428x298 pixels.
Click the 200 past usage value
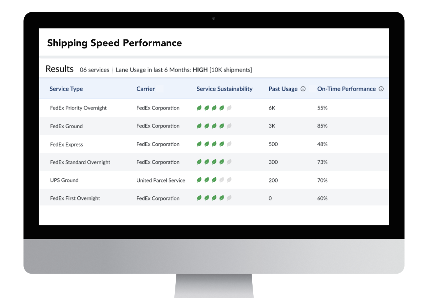coord(273,180)
